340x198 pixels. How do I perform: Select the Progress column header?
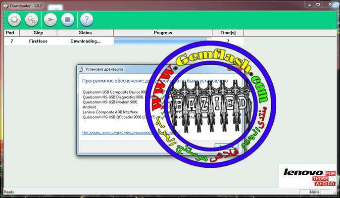coord(163,33)
